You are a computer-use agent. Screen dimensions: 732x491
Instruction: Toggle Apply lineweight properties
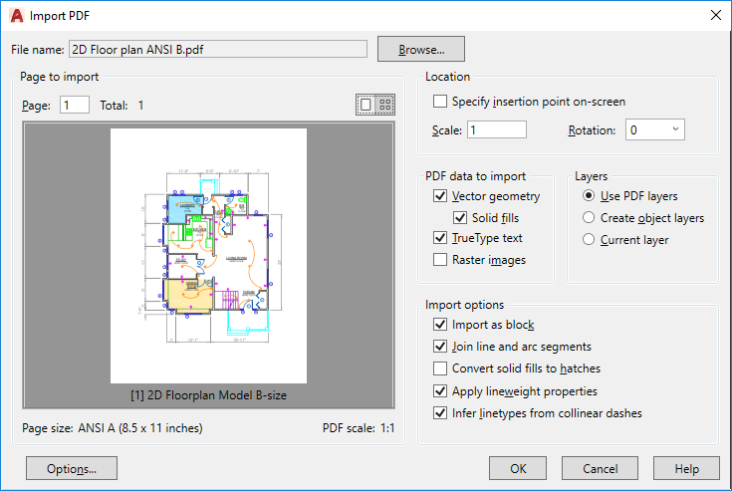(440, 391)
